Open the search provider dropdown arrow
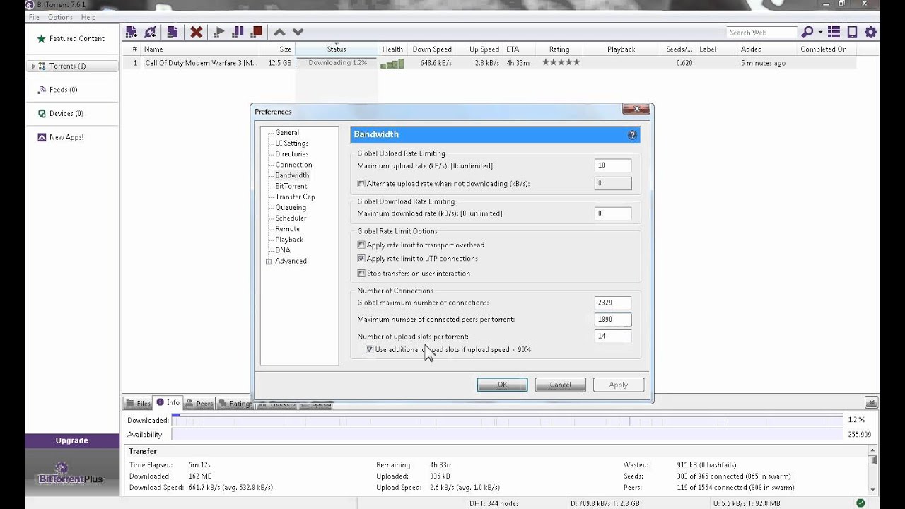The height and width of the screenshot is (509, 905). point(820,32)
